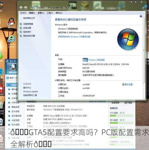Click the WORKGROUP workgroup value

point(89,96)
